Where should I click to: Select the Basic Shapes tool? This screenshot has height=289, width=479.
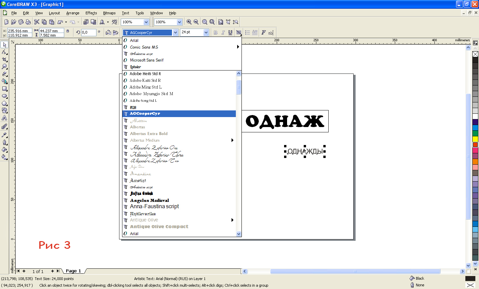point(4,110)
